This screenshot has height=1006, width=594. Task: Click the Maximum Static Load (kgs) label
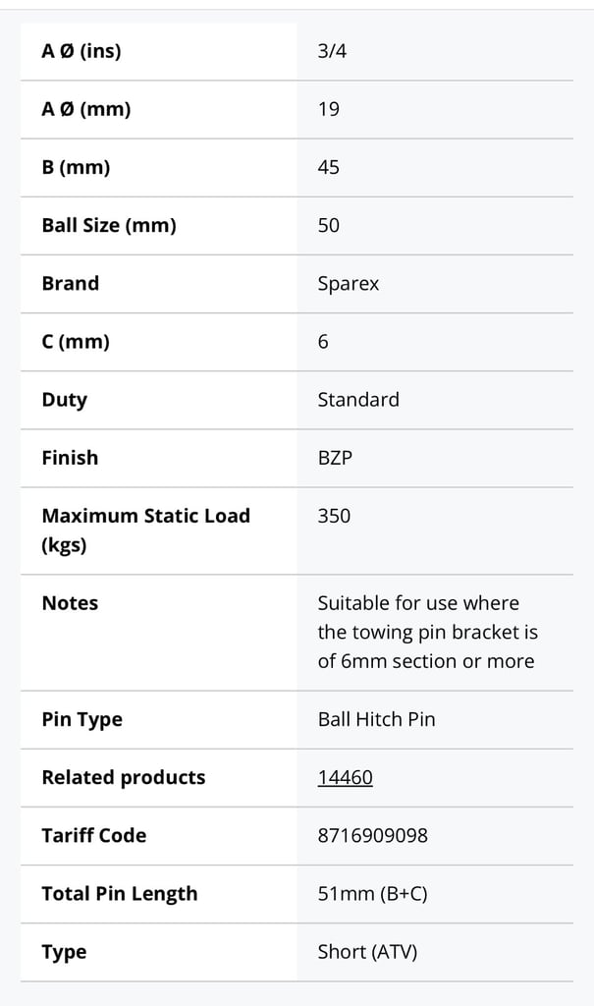click(145, 530)
